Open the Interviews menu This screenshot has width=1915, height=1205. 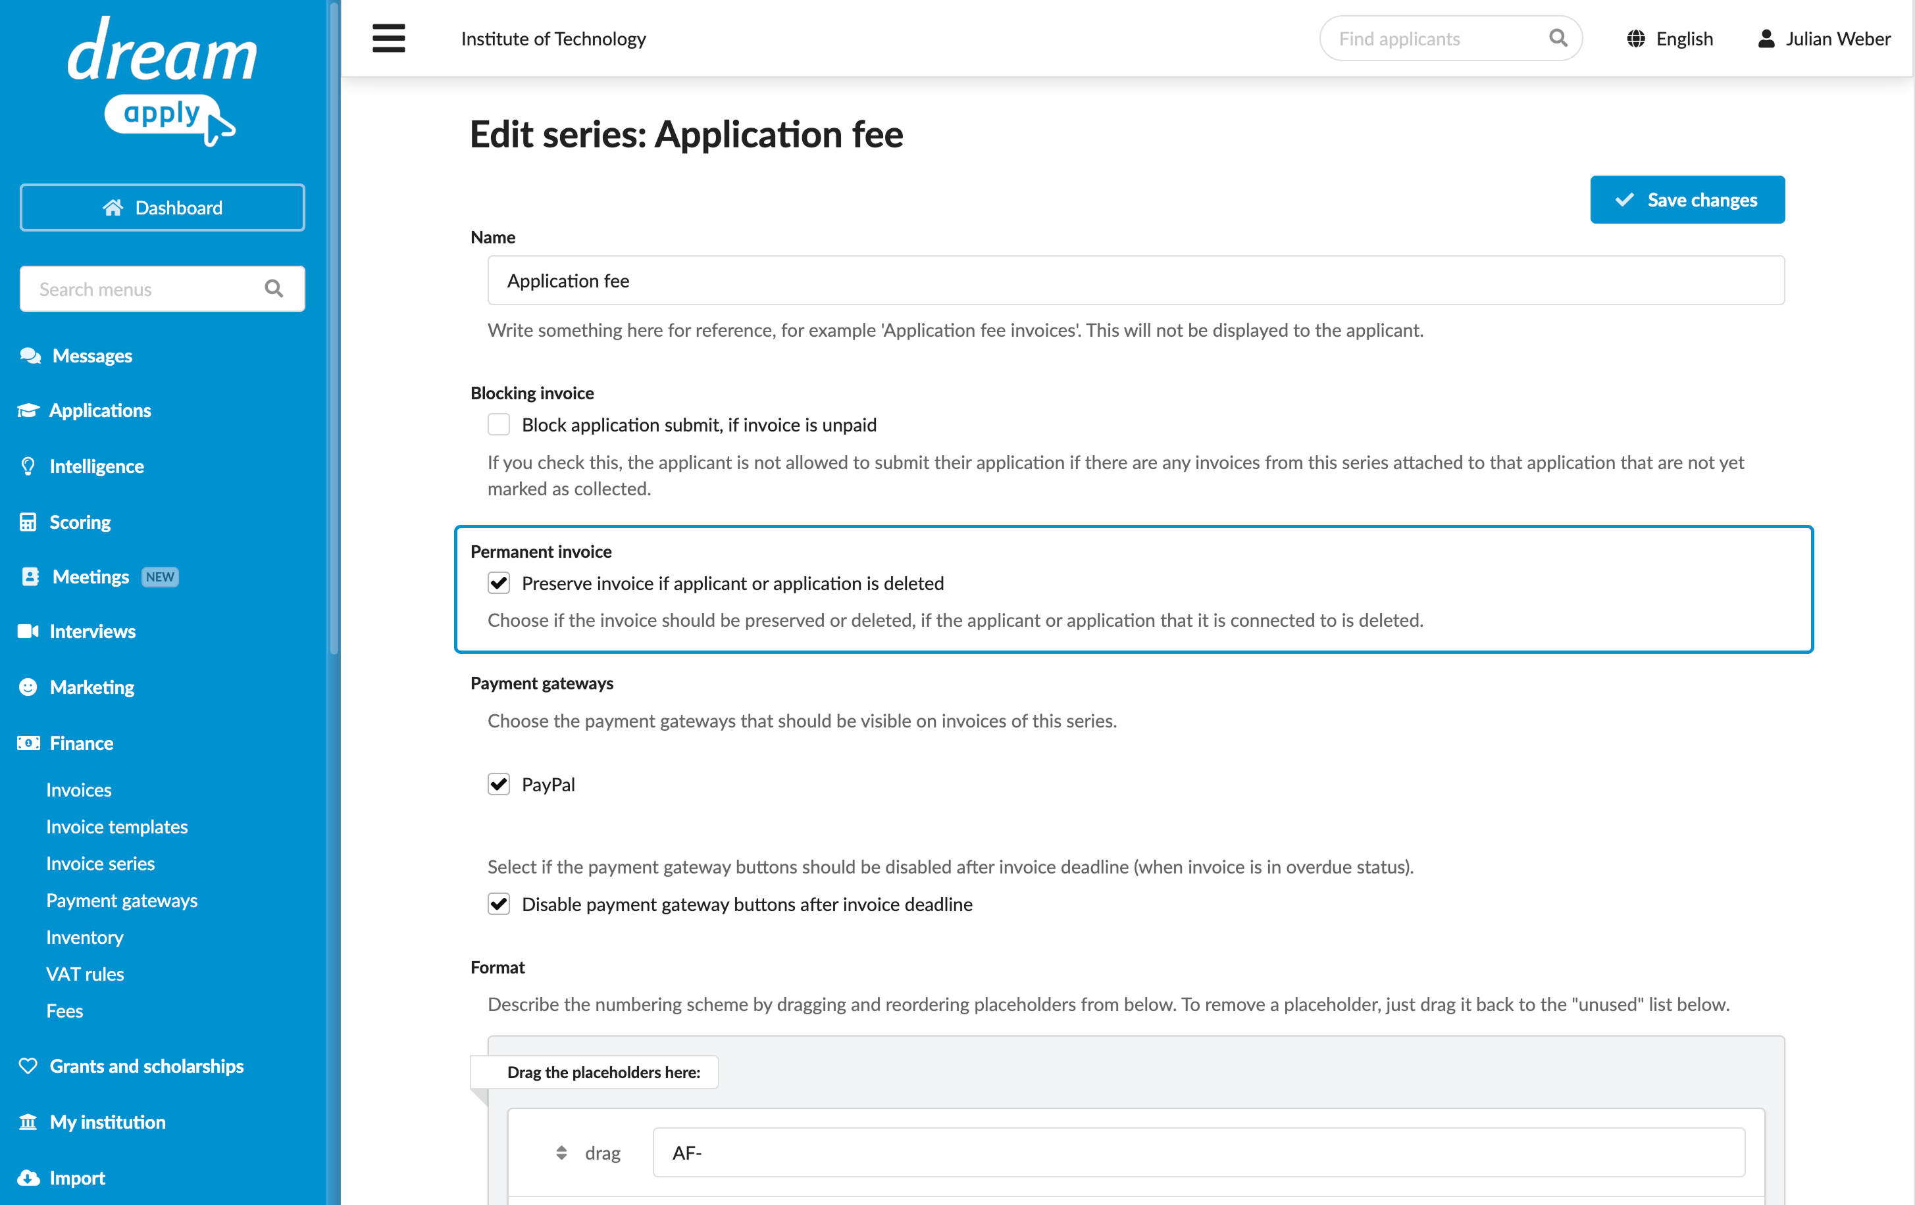point(92,631)
